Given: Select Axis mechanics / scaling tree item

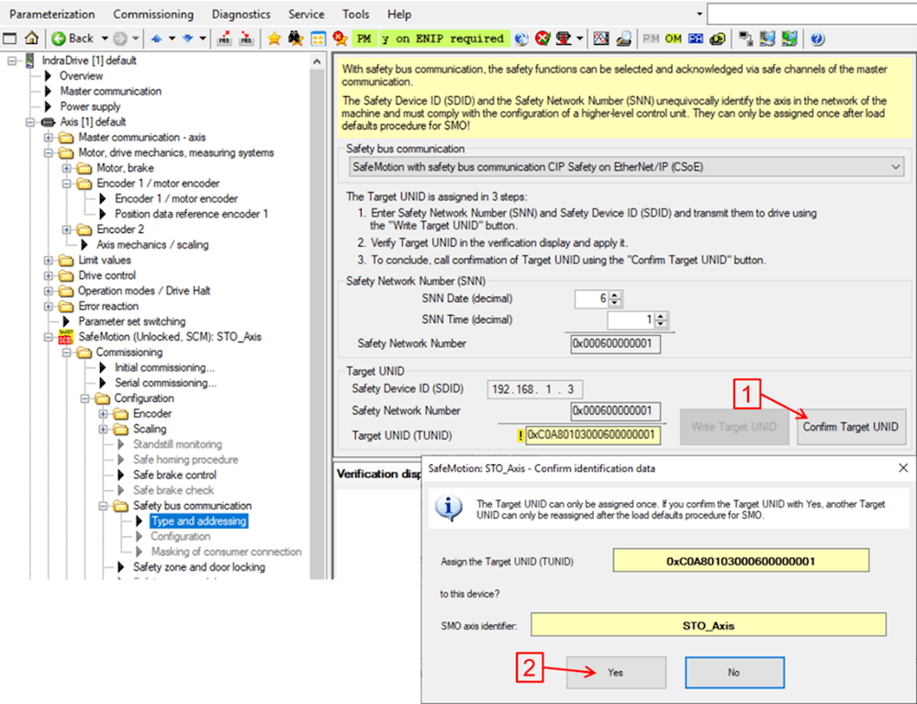Looking at the screenshot, I should [152, 245].
